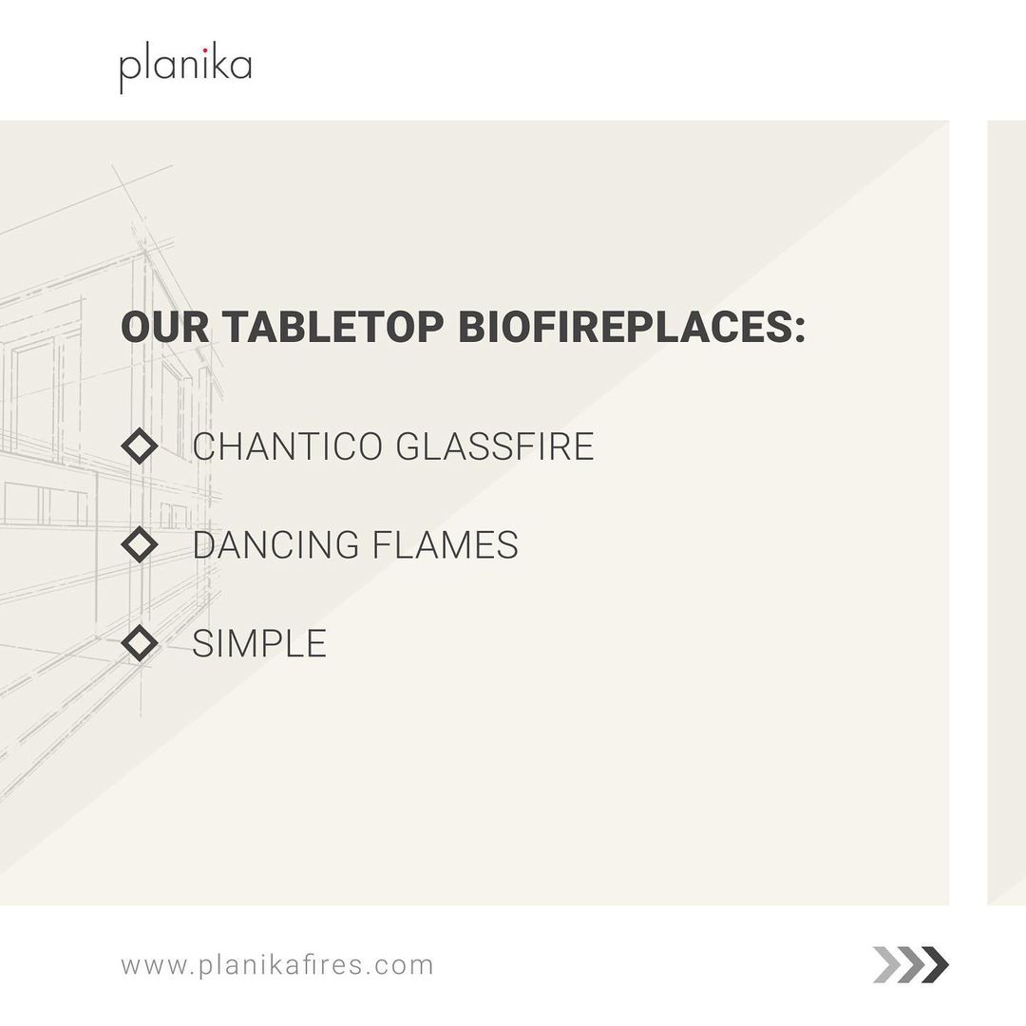Click the word BIOFIREPLACES in the heading
Viewport: 1026px width, 1026px height.
tap(625, 327)
